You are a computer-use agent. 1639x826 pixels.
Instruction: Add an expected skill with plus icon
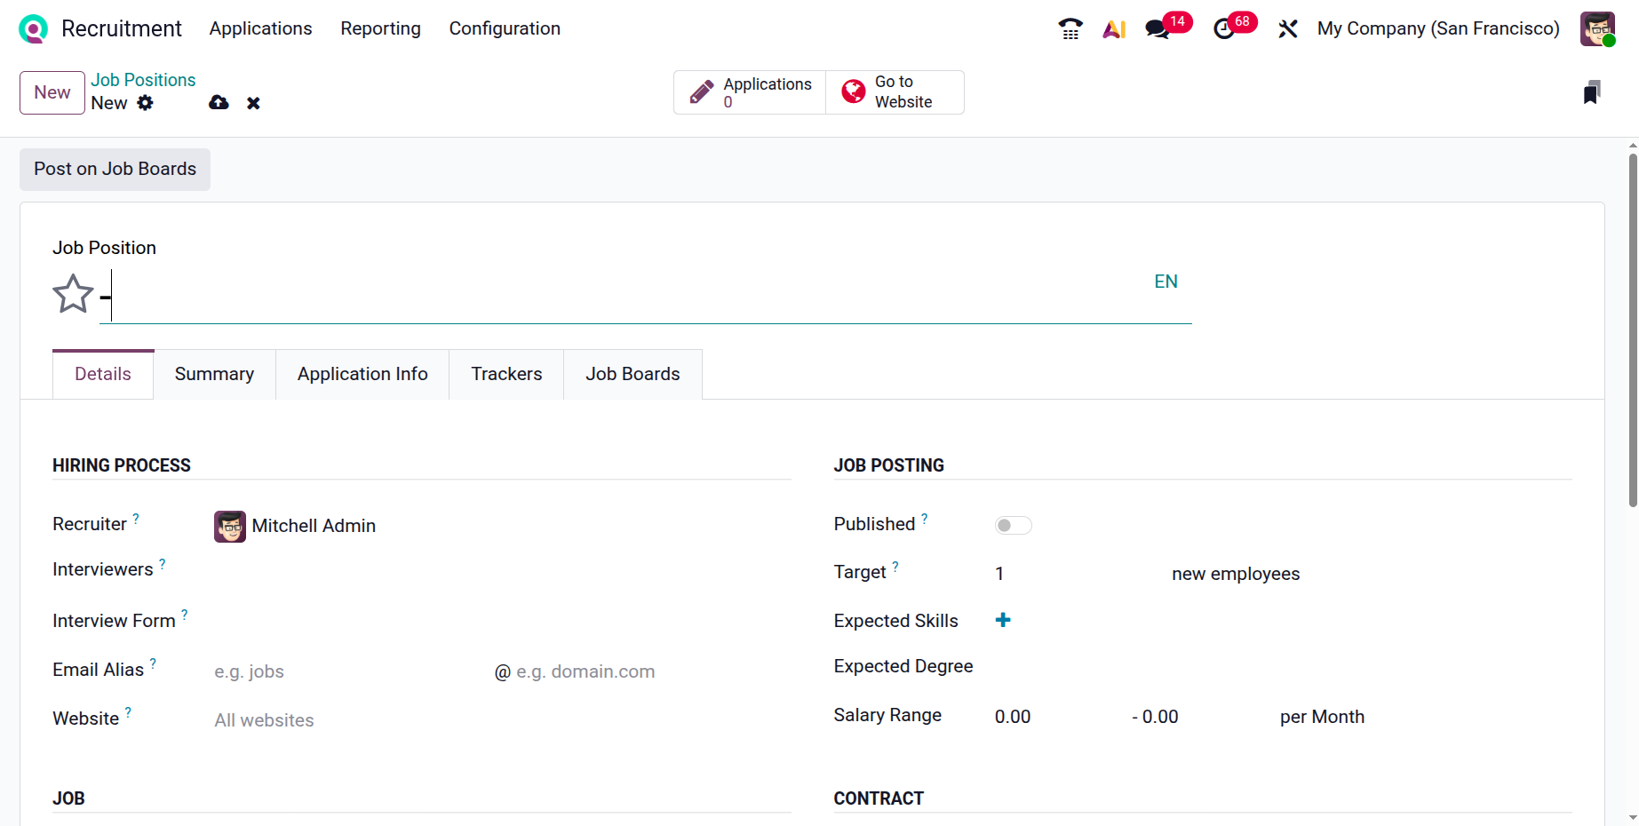tap(1003, 620)
